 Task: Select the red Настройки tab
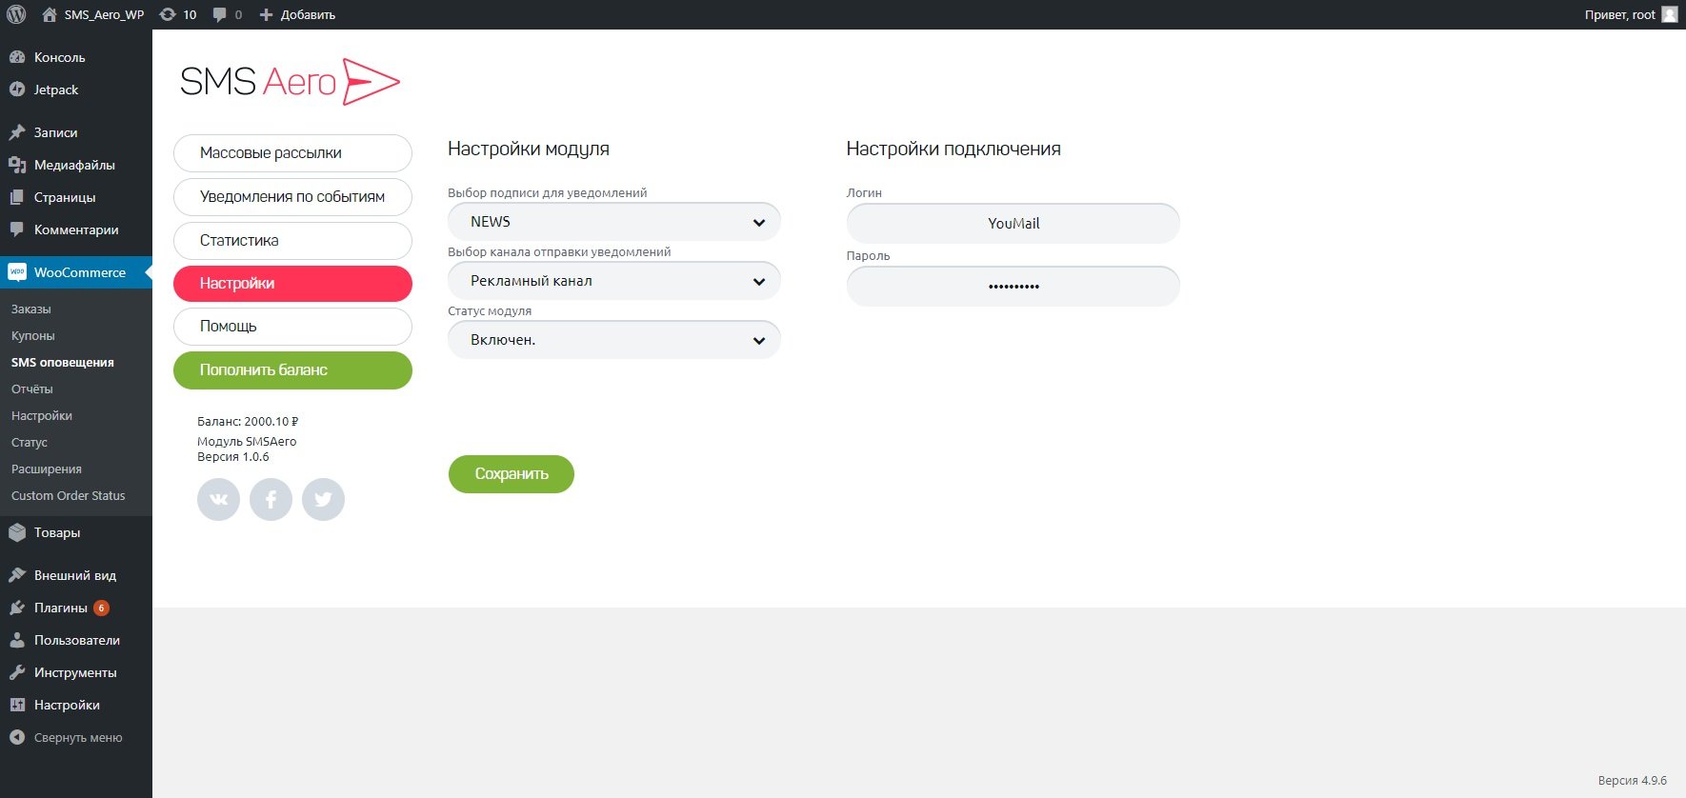(x=292, y=284)
